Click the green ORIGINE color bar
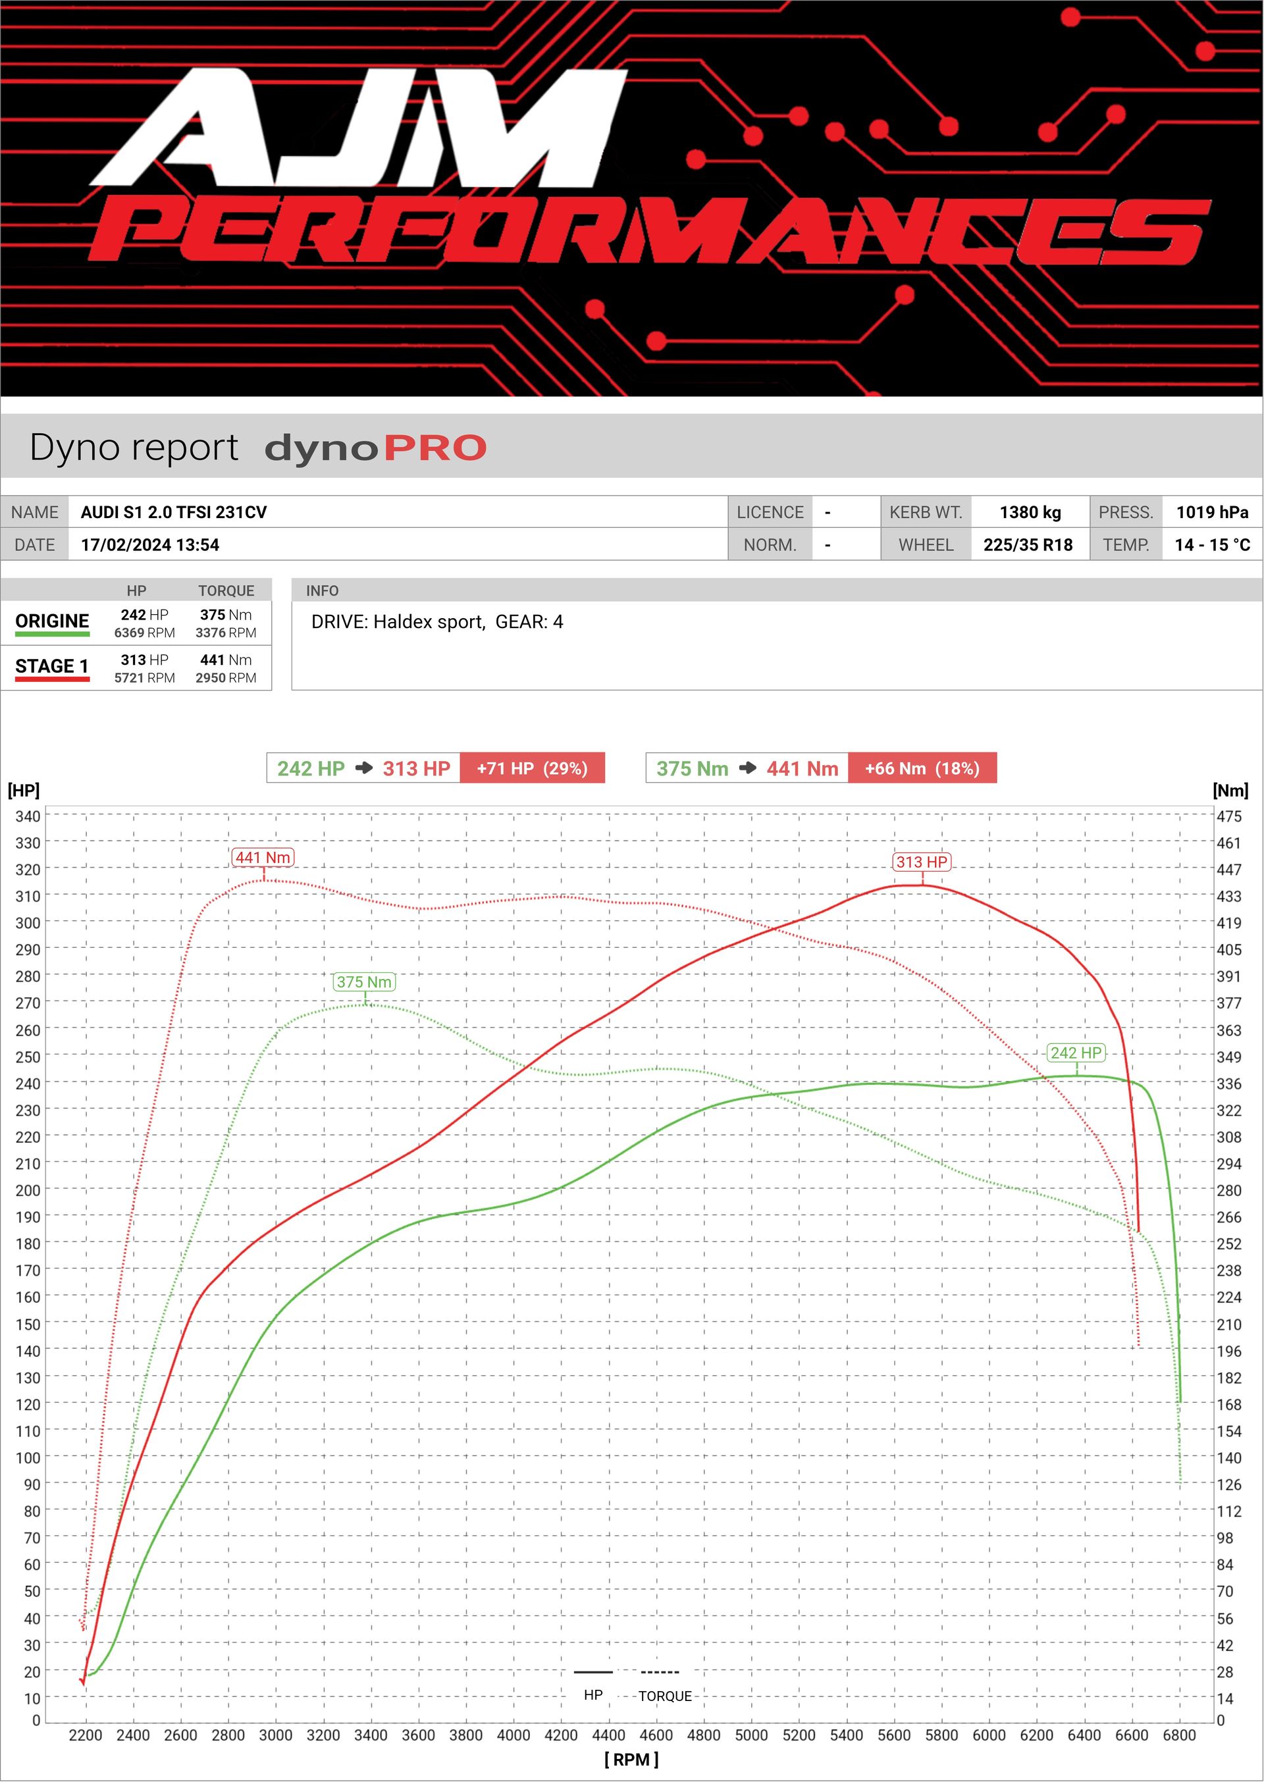 click(52, 635)
